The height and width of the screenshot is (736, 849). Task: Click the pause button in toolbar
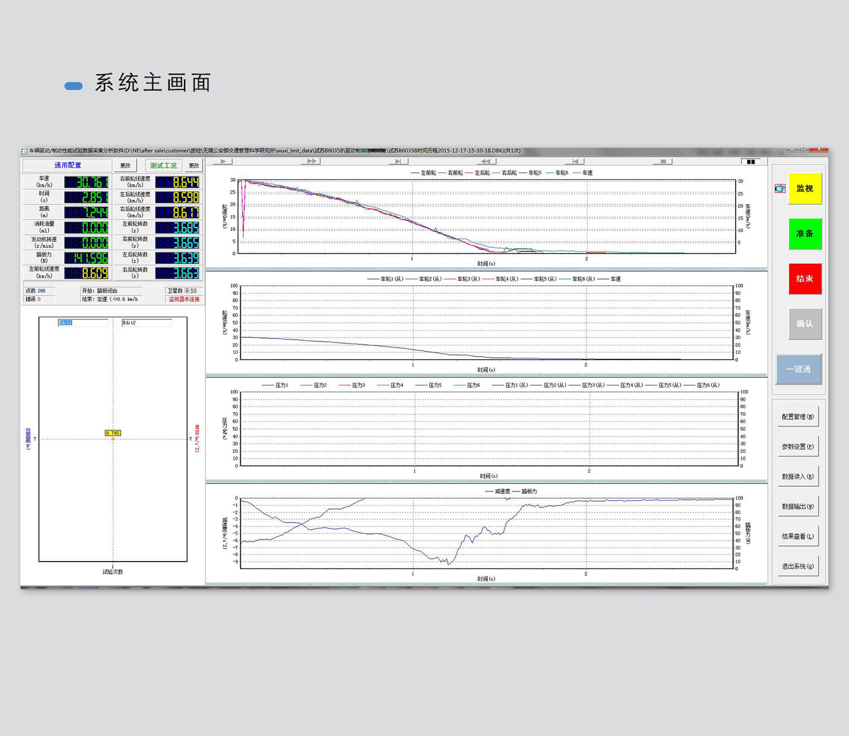751,161
